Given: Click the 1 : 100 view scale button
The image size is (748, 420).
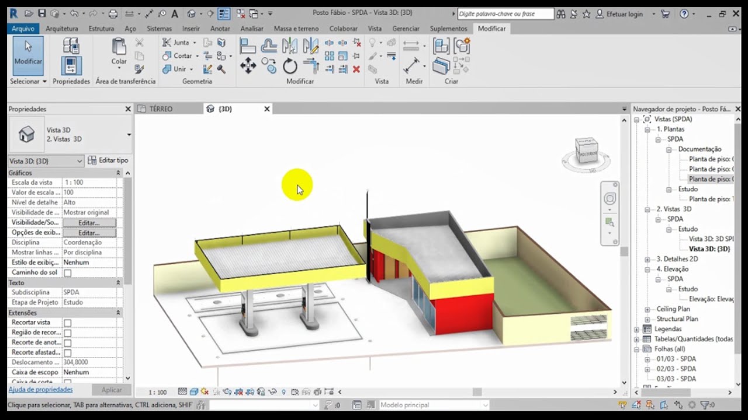Looking at the screenshot, I should [x=157, y=393].
